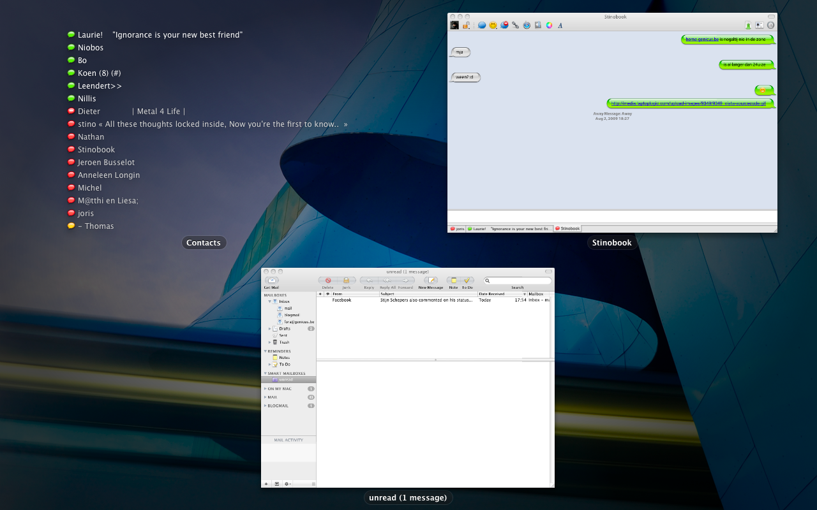Open the gear action menu in Mail sidebar
The width and height of the screenshot is (817, 510).
(288, 484)
